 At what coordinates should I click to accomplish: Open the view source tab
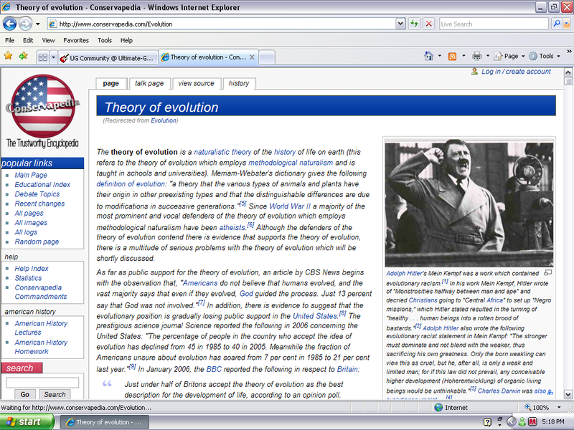click(196, 83)
